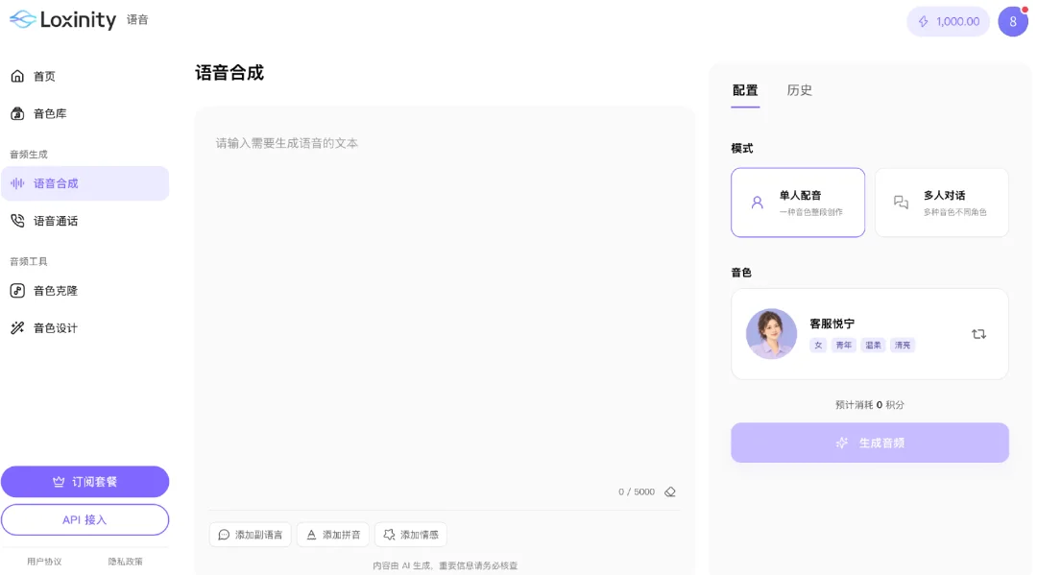Click the magic wand icon beside 音色设计
Image resolution: width=1037 pixels, height=575 pixels.
pos(17,327)
